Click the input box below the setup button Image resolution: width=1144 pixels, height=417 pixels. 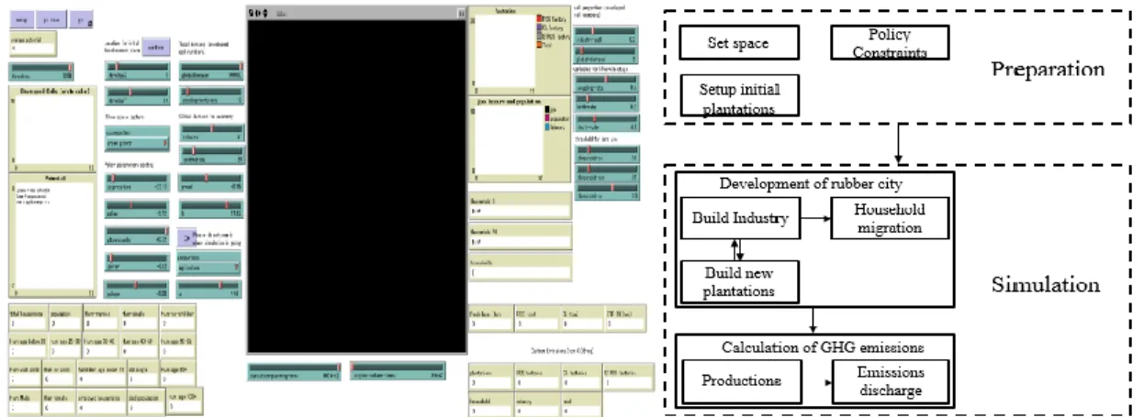(x=35, y=43)
